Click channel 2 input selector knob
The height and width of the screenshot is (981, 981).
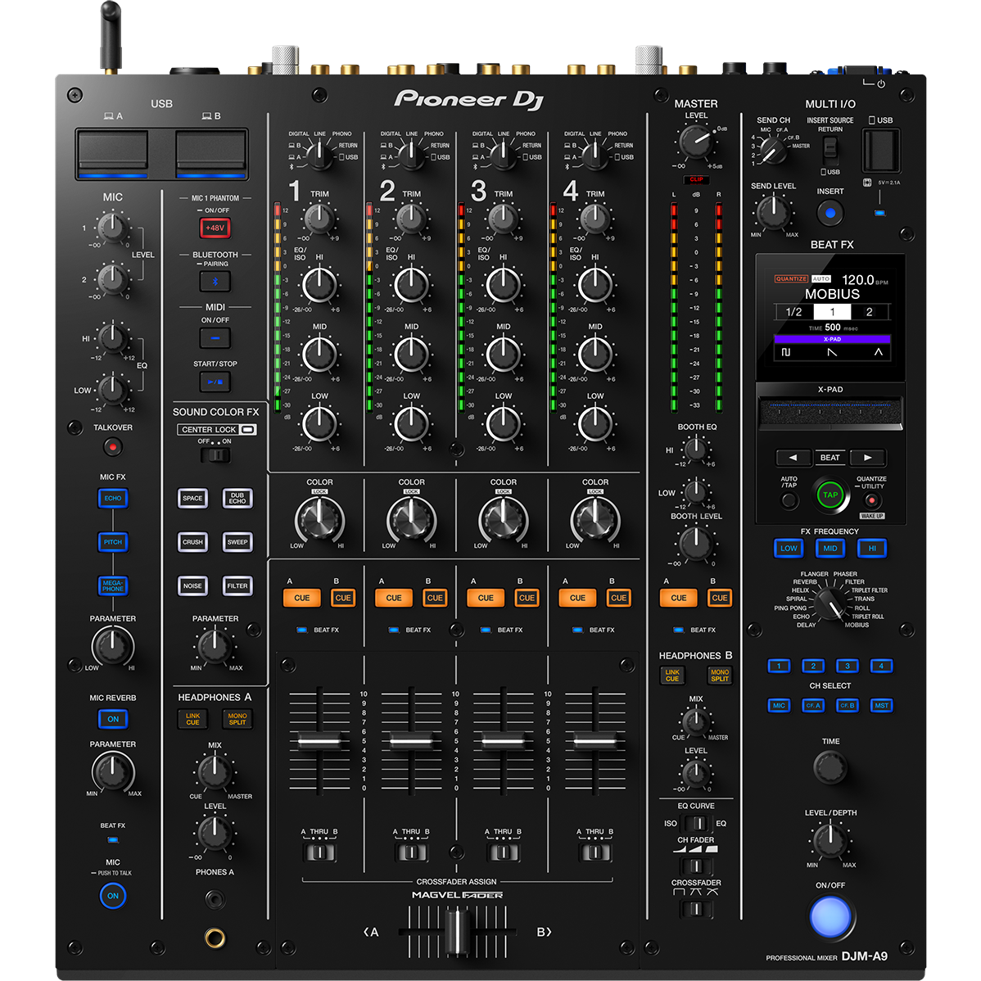[412, 154]
